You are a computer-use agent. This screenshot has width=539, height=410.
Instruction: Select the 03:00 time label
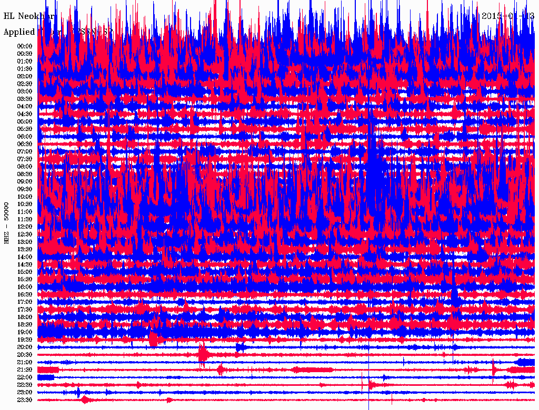coord(25,91)
